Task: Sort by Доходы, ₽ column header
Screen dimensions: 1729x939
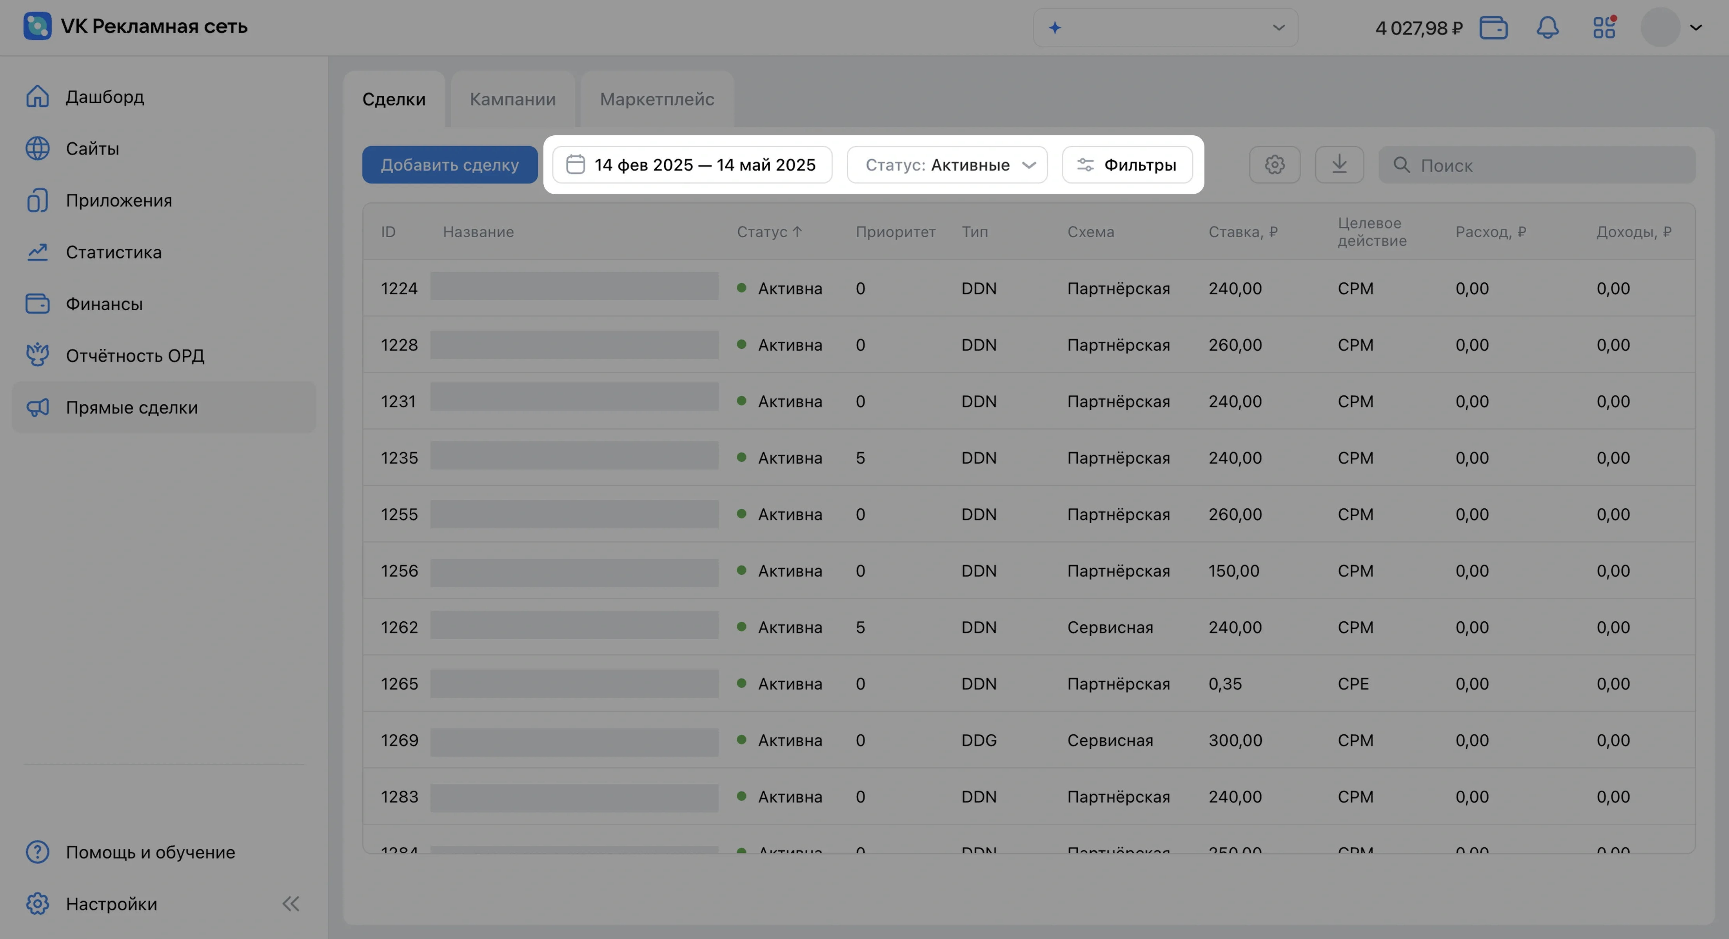Action: tap(1634, 232)
